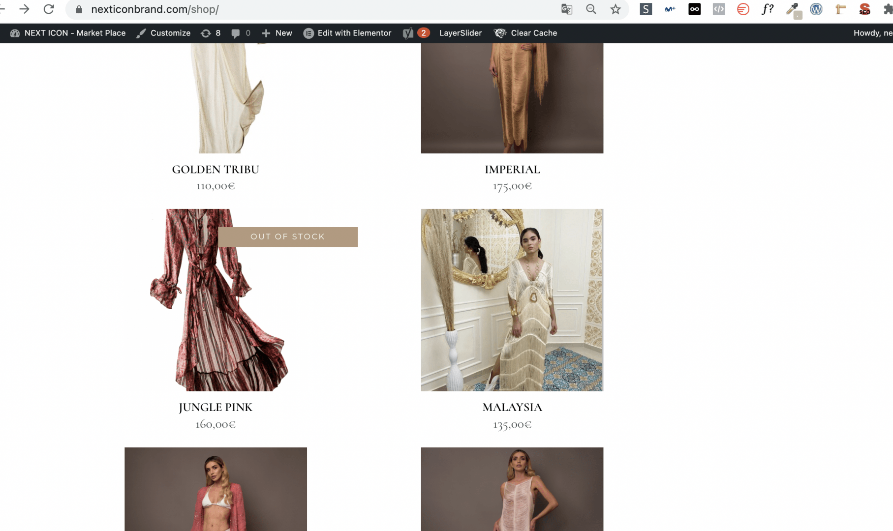Open the translate page icon in address bar
The image size is (893, 531).
point(567,9)
